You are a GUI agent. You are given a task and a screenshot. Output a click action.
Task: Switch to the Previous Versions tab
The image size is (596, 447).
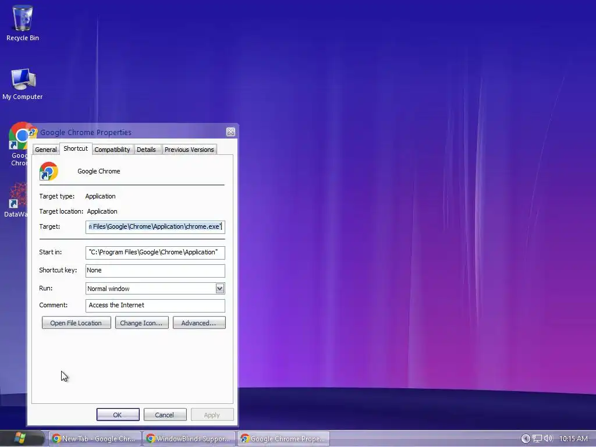coord(189,150)
